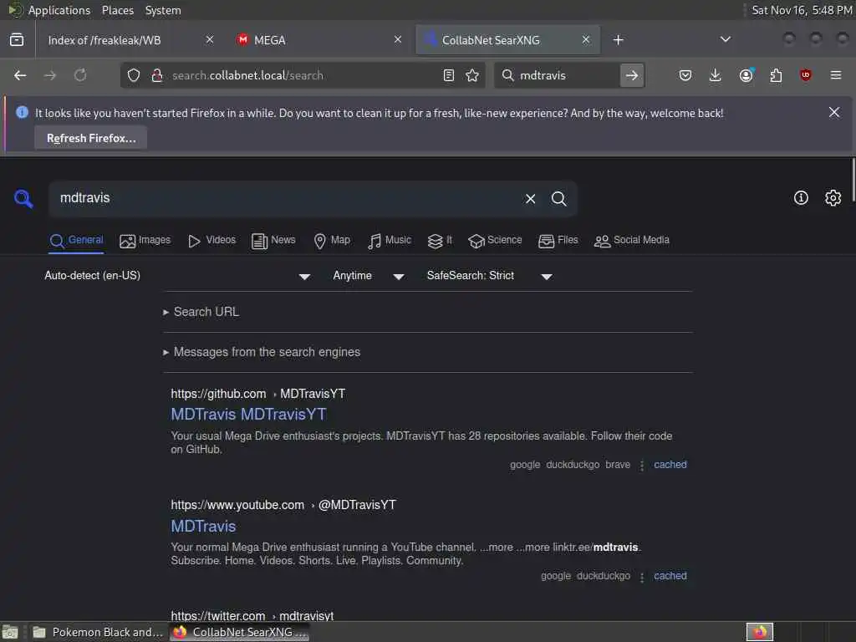The height and width of the screenshot is (642, 856).
Task: Select the Videos search category
Action: point(211,240)
